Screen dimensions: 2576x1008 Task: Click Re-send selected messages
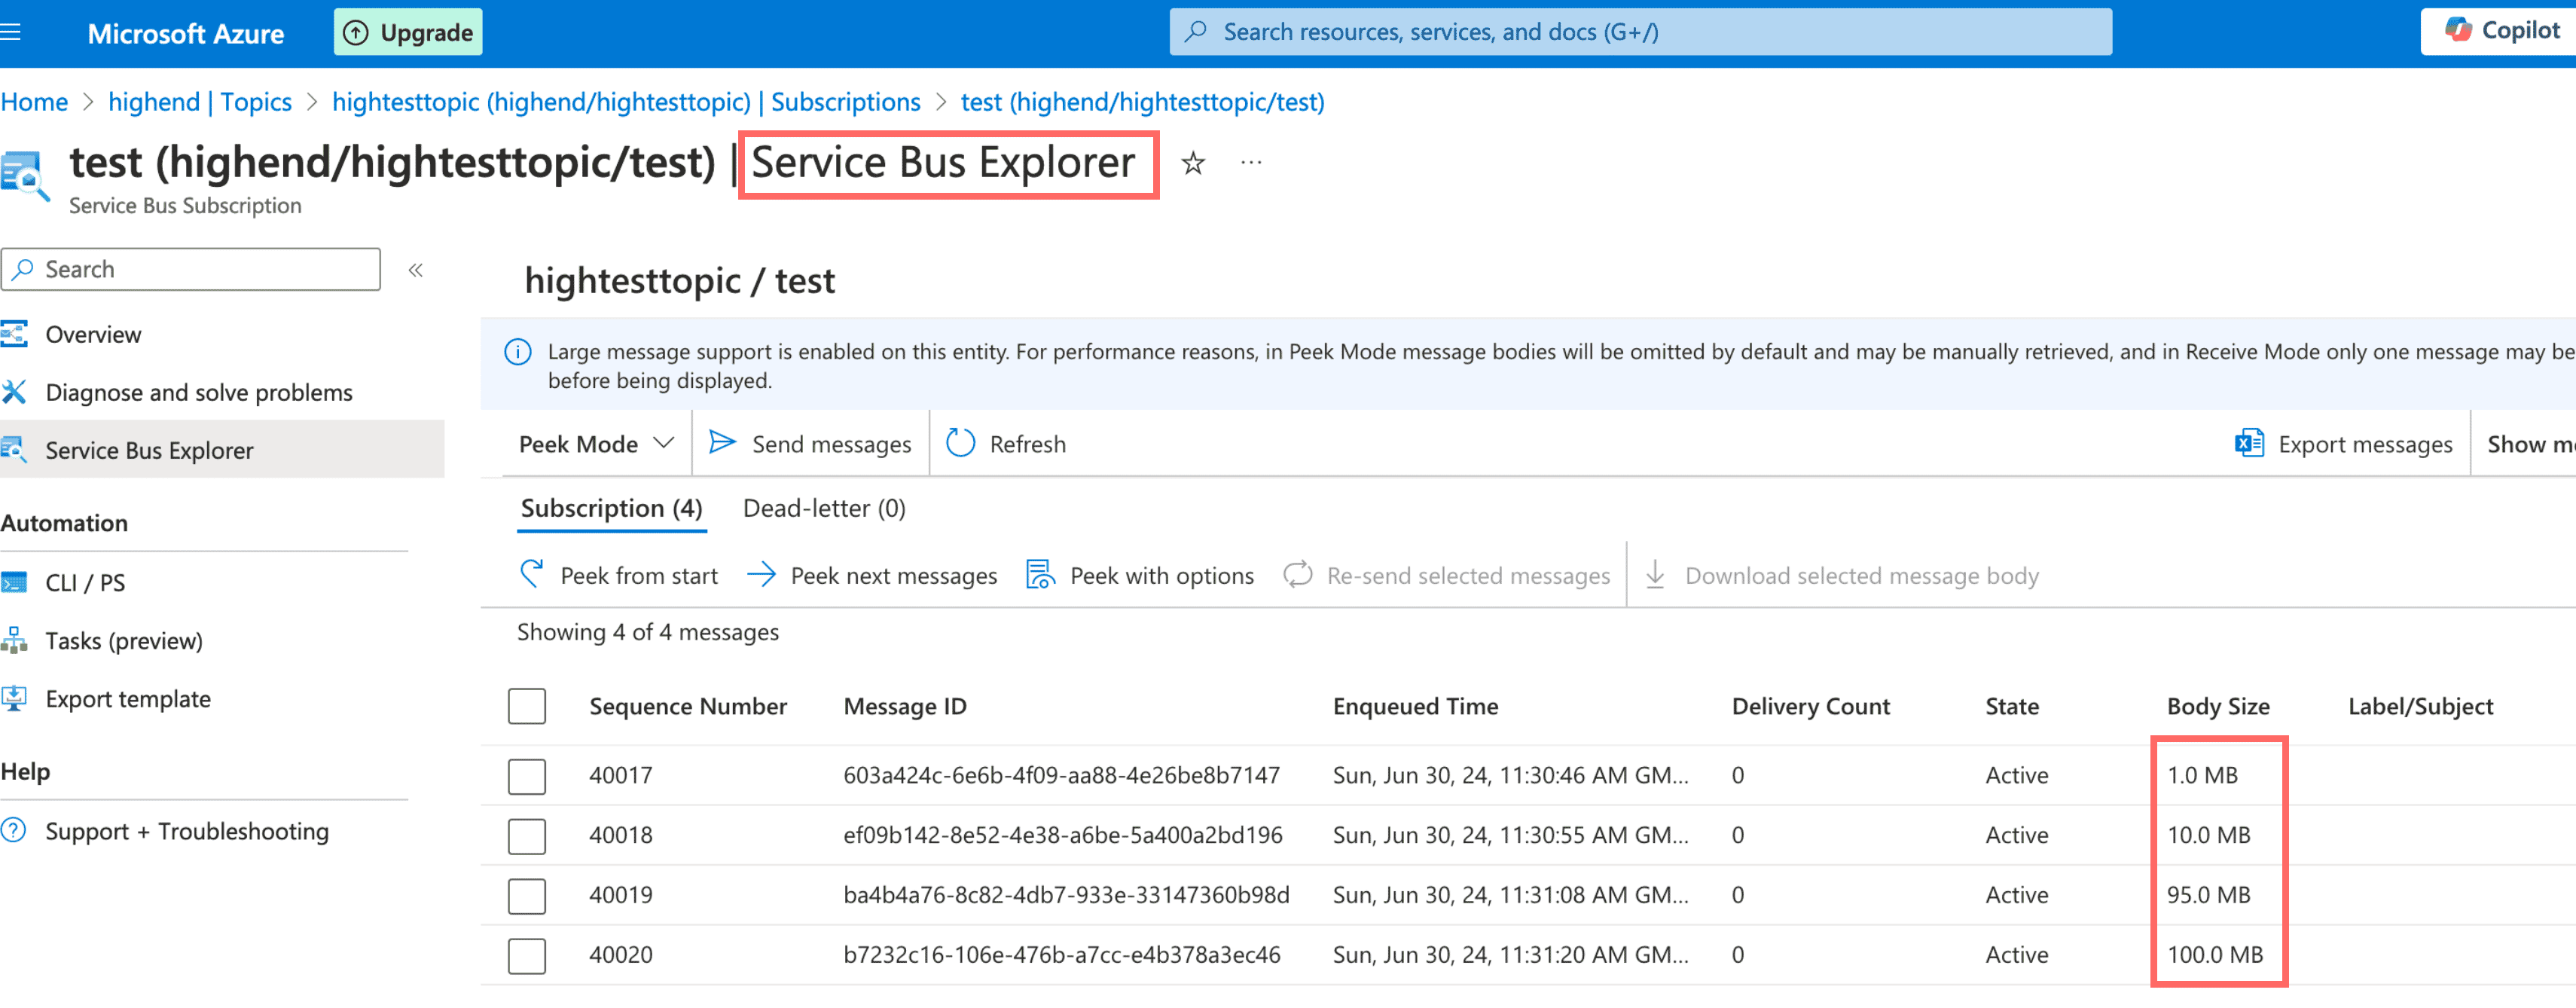pyautogui.click(x=1447, y=575)
